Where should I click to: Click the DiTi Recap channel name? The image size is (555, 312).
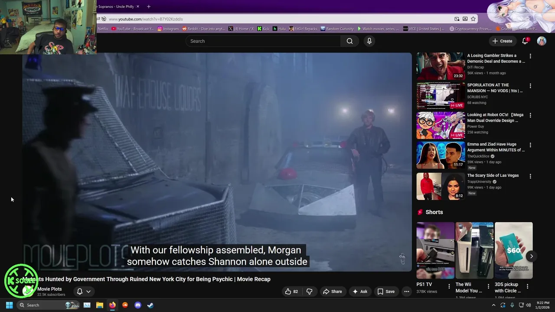(x=476, y=67)
